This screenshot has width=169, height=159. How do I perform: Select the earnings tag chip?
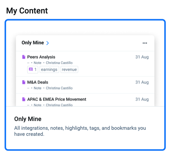tap(49, 70)
